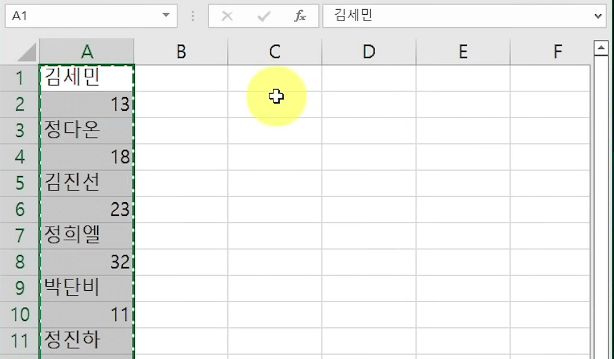Click cell containing 박단비
Image resolution: width=614 pixels, height=359 pixels.
coord(87,288)
